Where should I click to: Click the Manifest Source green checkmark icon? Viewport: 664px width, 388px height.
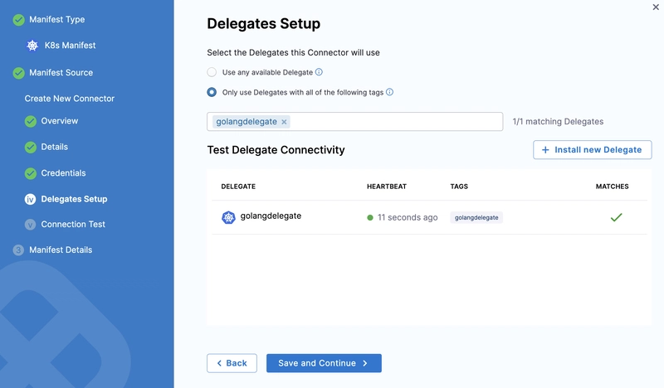coord(18,73)
